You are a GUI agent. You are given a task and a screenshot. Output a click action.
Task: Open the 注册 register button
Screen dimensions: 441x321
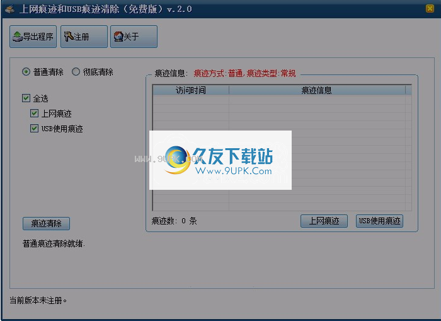tap(84, 37)
